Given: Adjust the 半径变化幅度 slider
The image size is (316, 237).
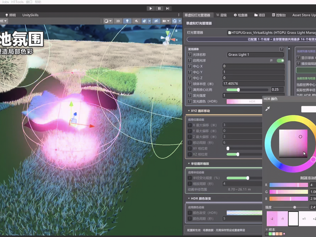Looking at the screenshot, I should click(244, 178).
